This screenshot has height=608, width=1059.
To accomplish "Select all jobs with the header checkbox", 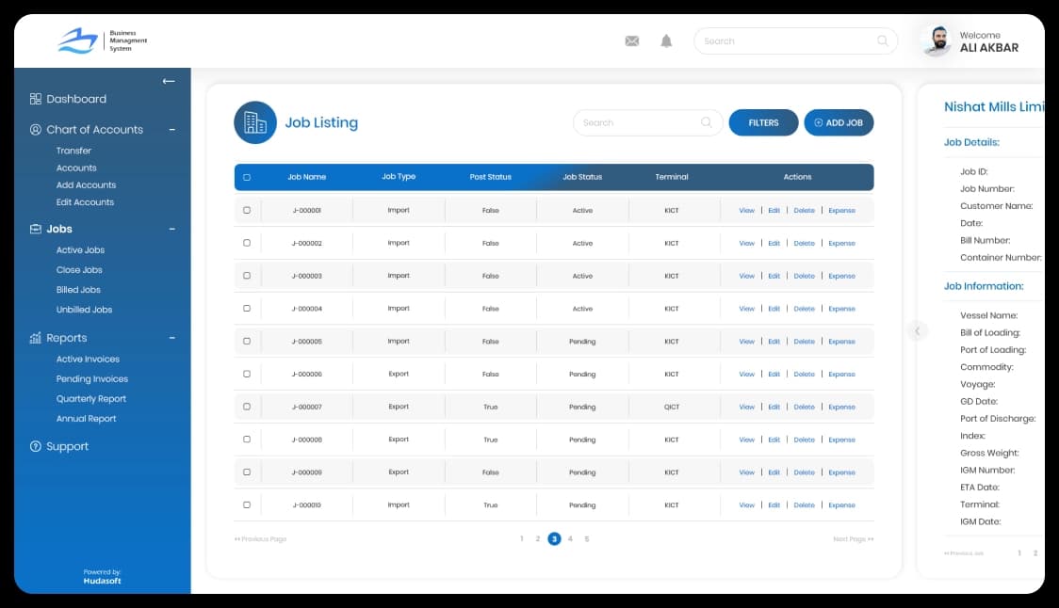I will point(247,177).
